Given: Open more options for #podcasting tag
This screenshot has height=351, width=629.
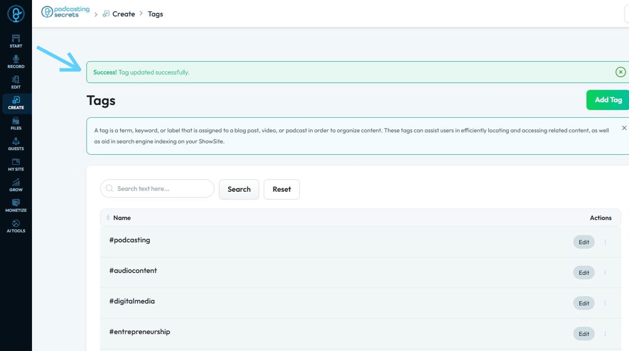Looking at the screenshot, I should click(605, 242).
